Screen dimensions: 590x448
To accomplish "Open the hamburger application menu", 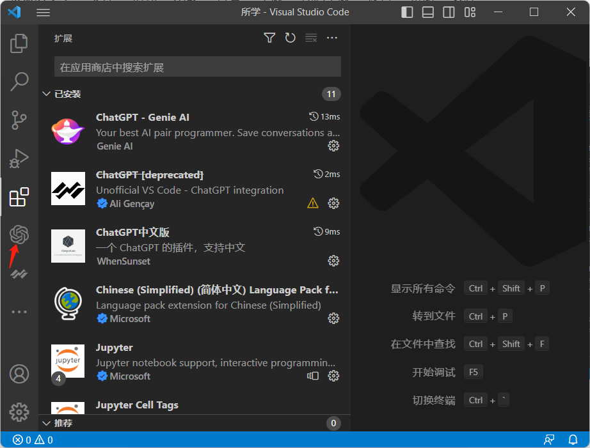I will tap(43, 12).
